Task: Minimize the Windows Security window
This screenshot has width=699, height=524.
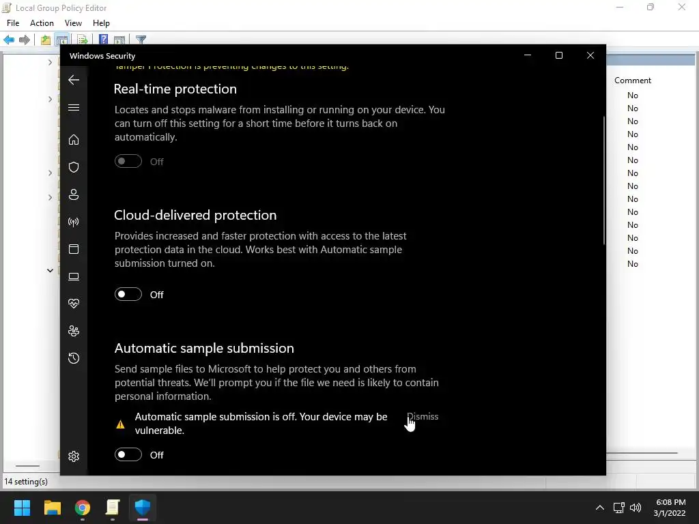Action: pyautogui.click(x=528, y=55)
